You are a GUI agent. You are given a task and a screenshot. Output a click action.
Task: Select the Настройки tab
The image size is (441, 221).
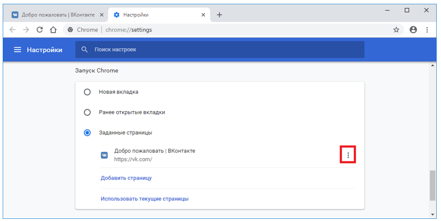click(159, 15)
